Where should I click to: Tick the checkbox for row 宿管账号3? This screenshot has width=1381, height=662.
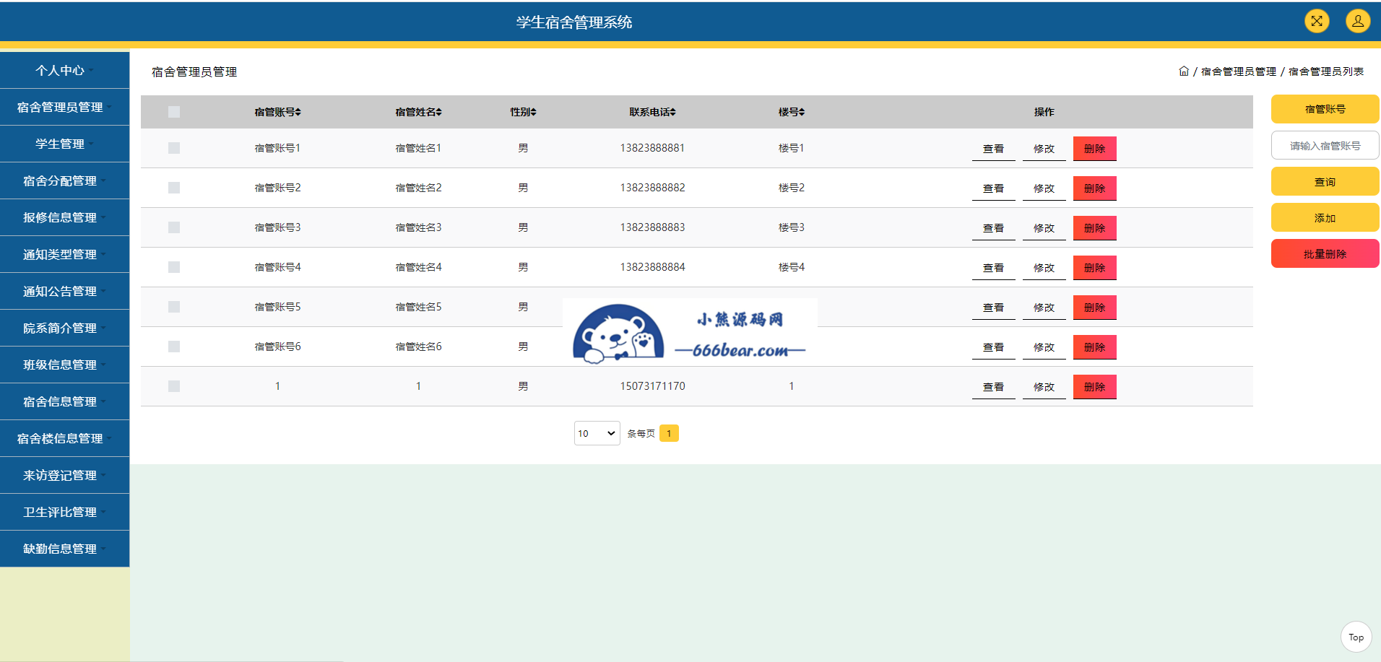click(x=174, y=227)
